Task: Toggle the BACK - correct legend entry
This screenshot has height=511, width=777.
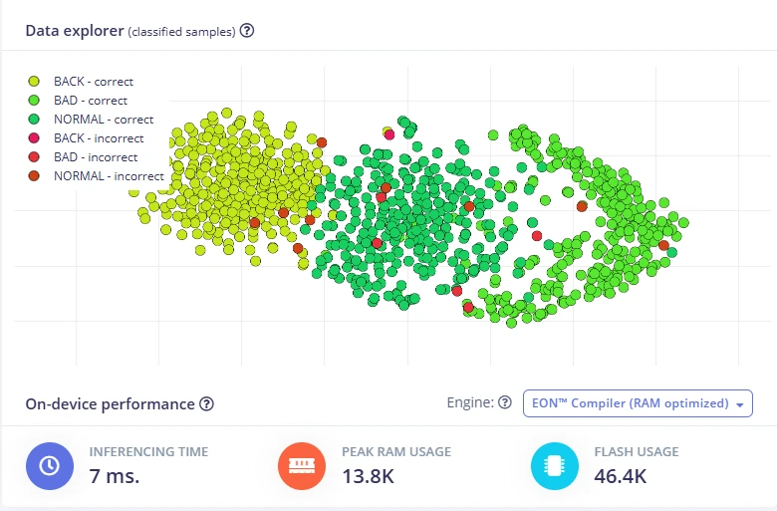Action: [81, 82]
